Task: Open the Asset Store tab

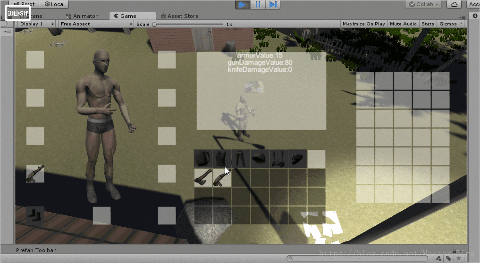Action: [180, 16]
